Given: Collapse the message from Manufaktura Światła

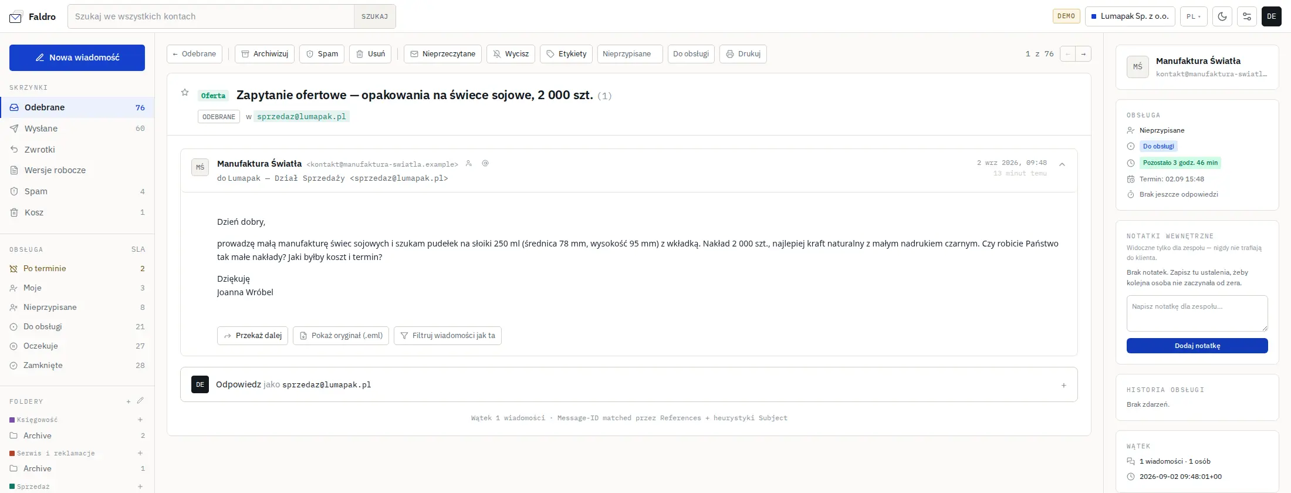Looking at the screenshot, I should tap(1062, 164).
